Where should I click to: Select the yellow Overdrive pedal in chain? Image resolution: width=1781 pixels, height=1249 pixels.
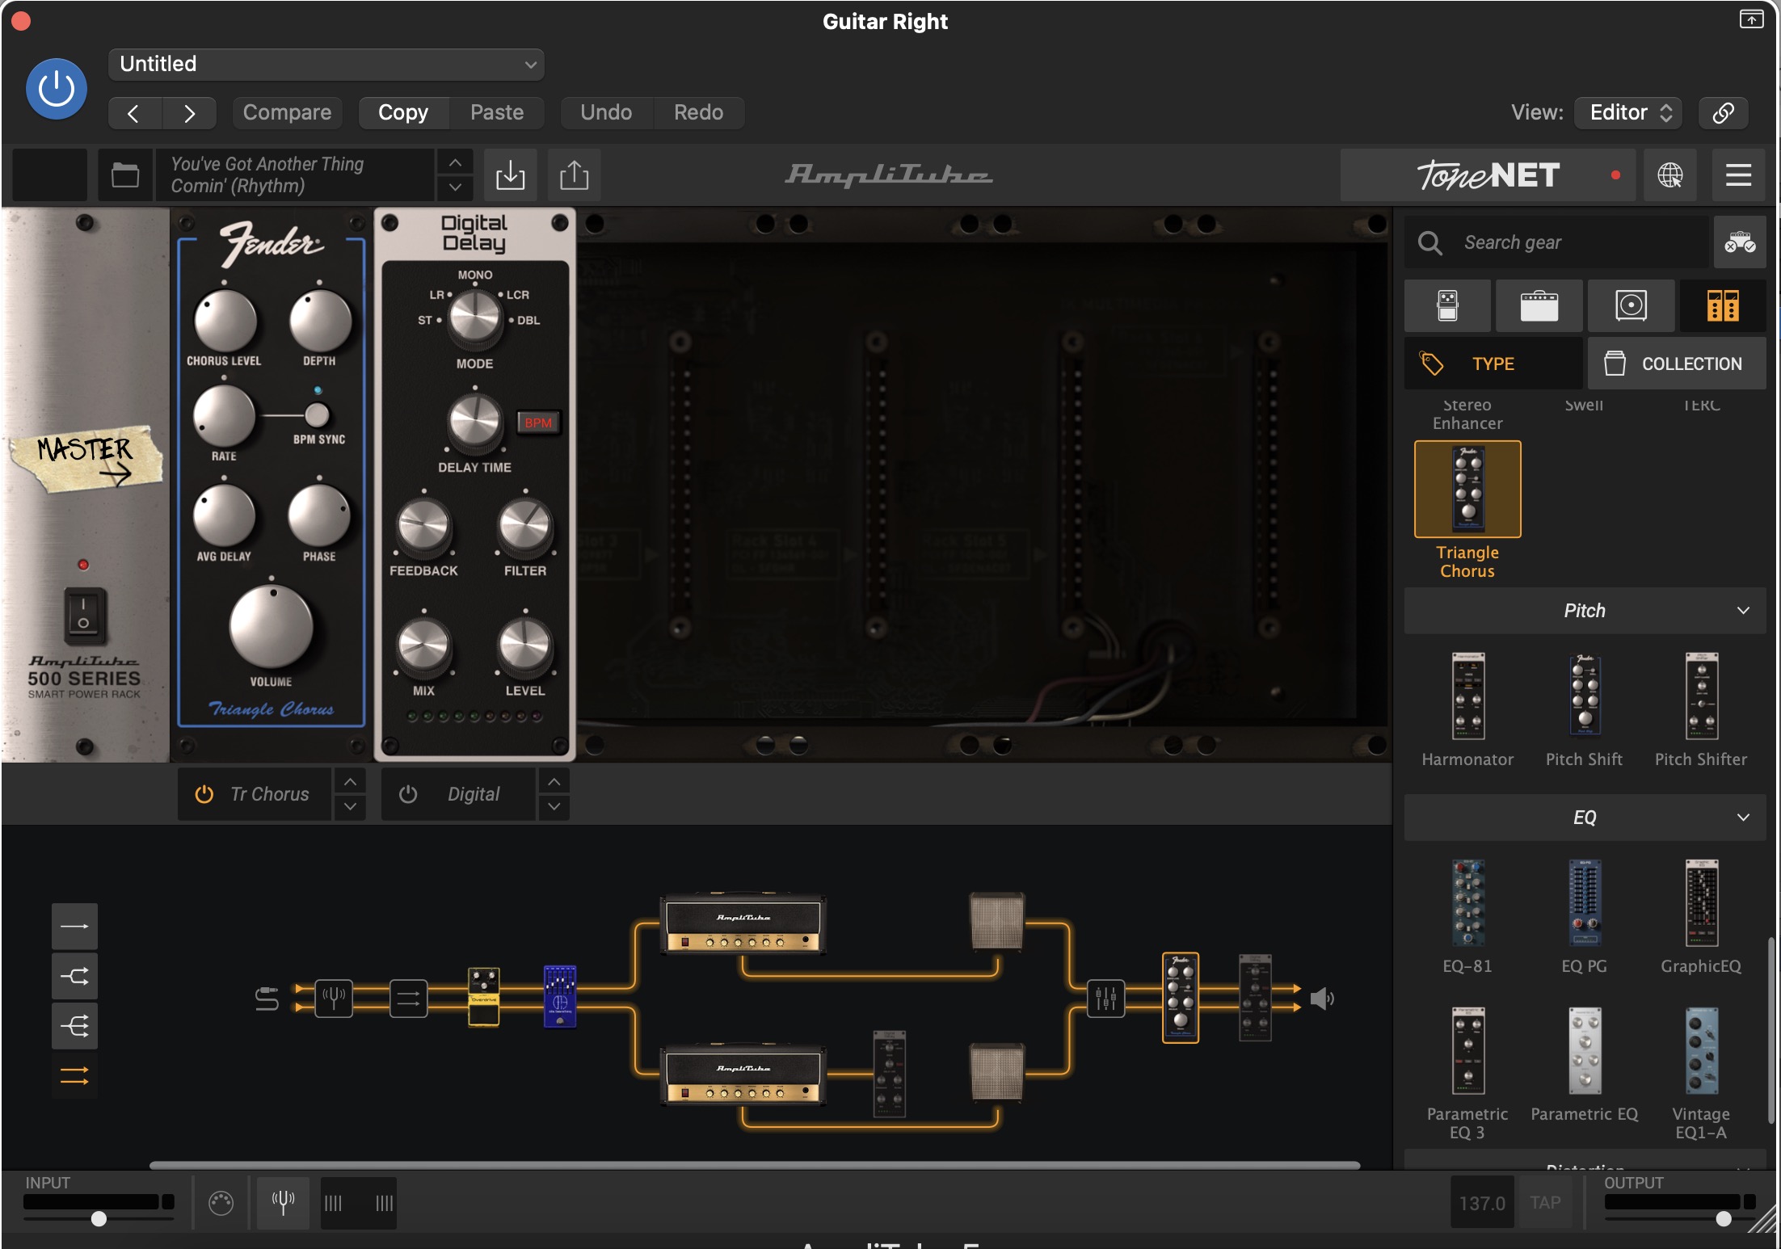(483, 997)
